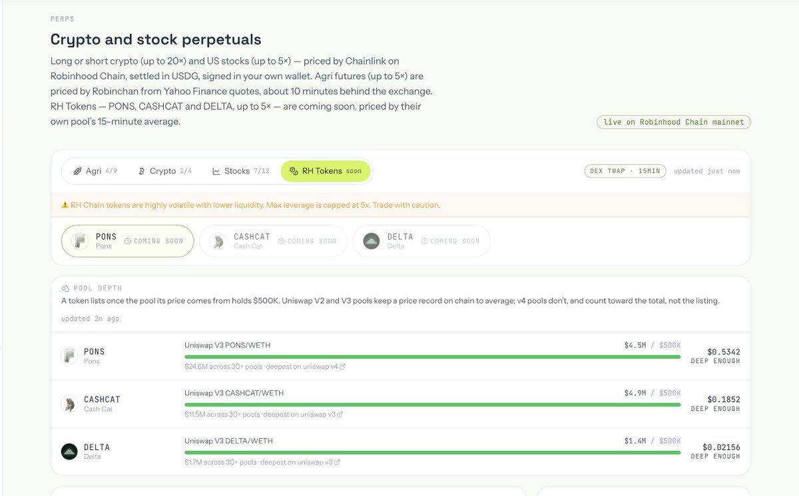Click the live on Robinhood Chain mainnet badge
Viewport: 799px width, 496px height.
coord(674,122)
